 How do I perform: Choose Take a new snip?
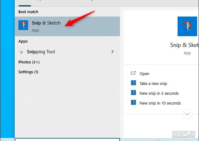[153, 83]
